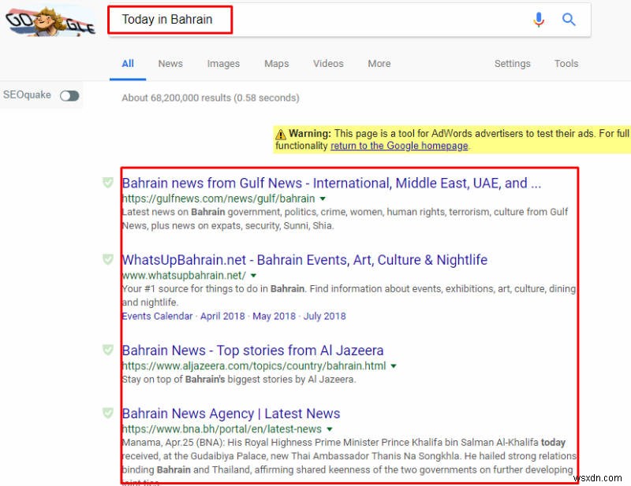Click the safety checkmark beside Al Jazeera result

coord(106,351)
